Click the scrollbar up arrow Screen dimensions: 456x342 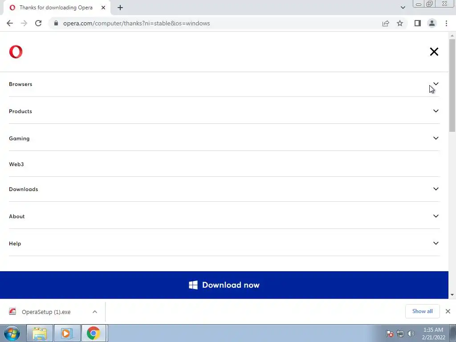click(x=452, y=36)
